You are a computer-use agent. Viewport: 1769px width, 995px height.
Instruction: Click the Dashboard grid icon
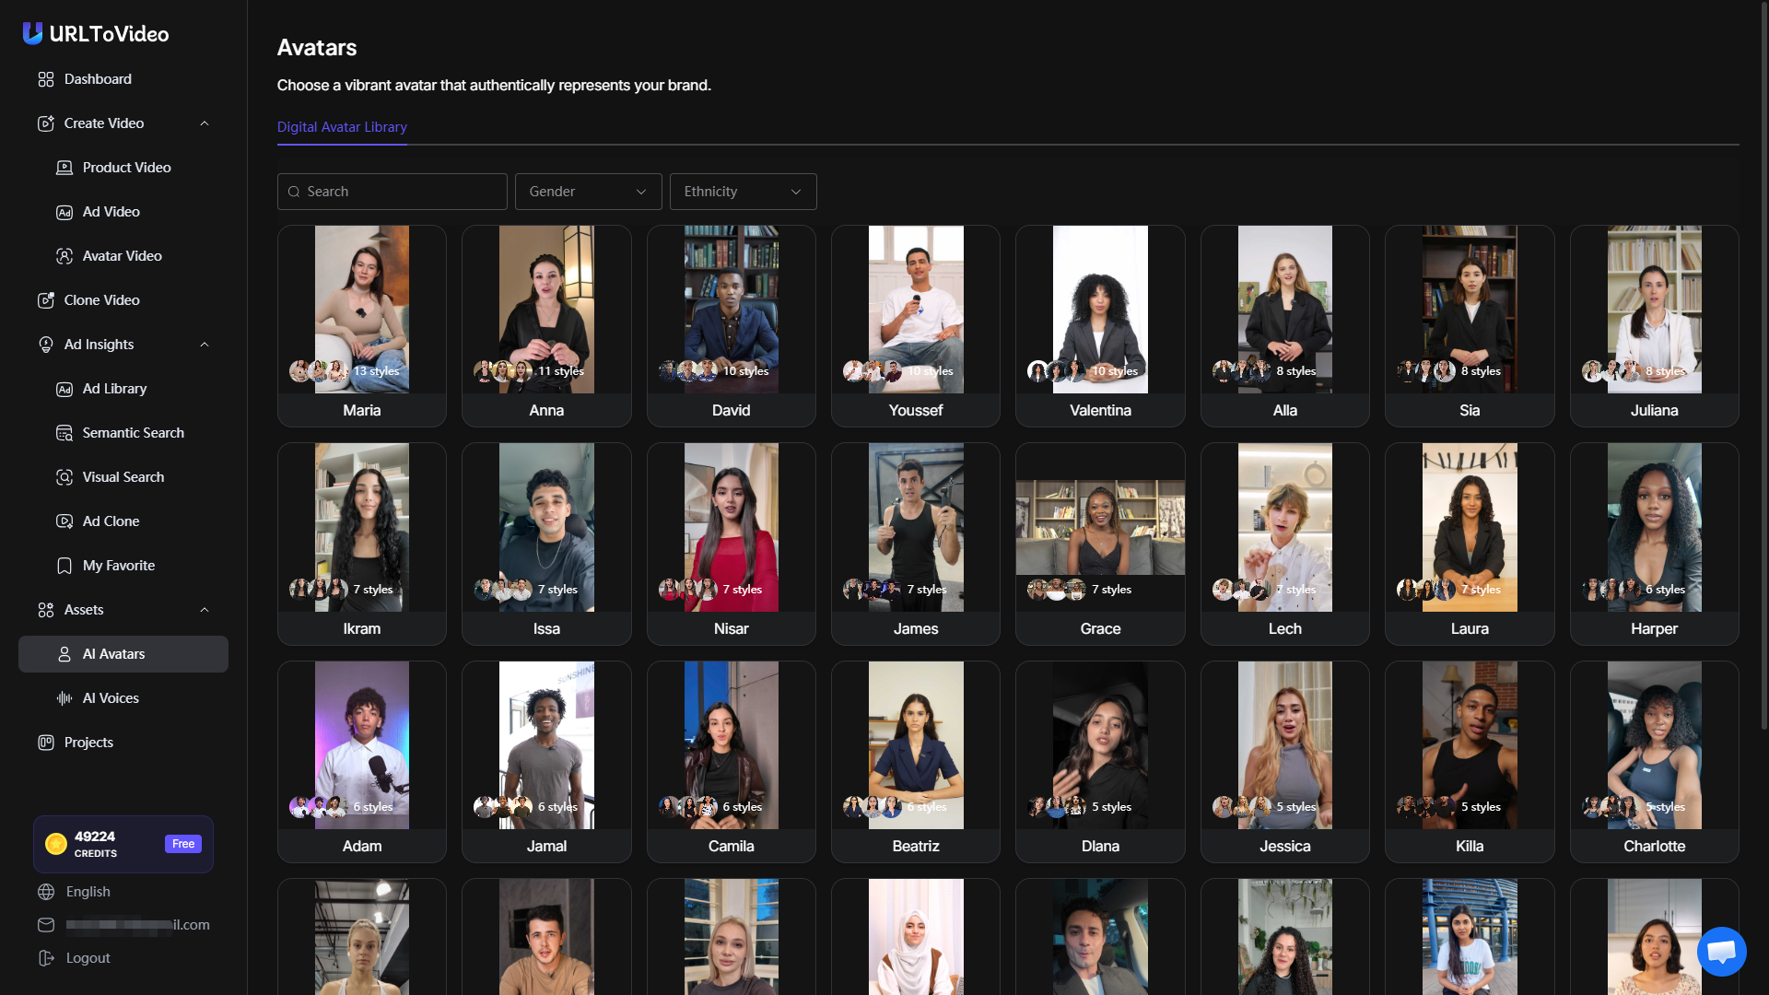pos(46,79)
